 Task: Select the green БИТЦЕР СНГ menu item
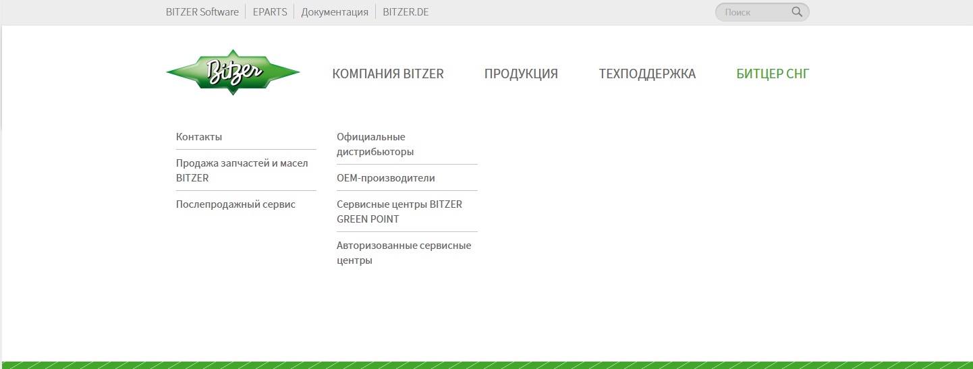point(773,74)
